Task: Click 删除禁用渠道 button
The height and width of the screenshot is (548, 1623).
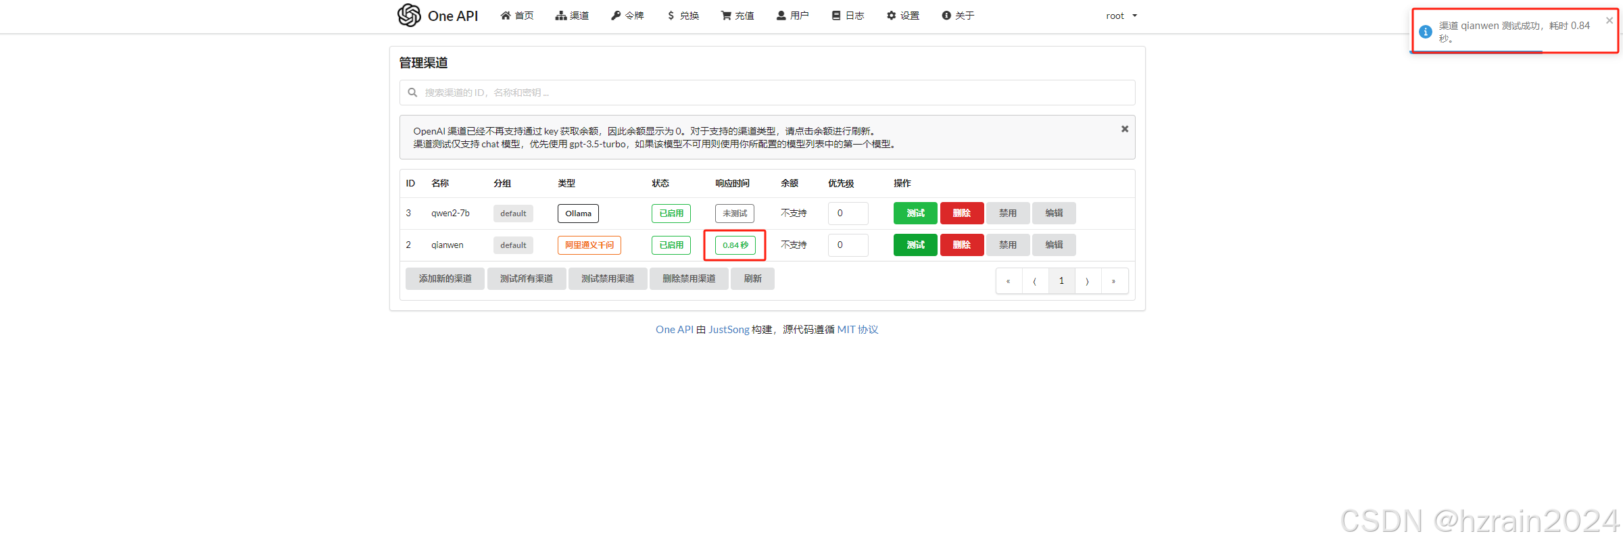Action: [x=689, y=278]
